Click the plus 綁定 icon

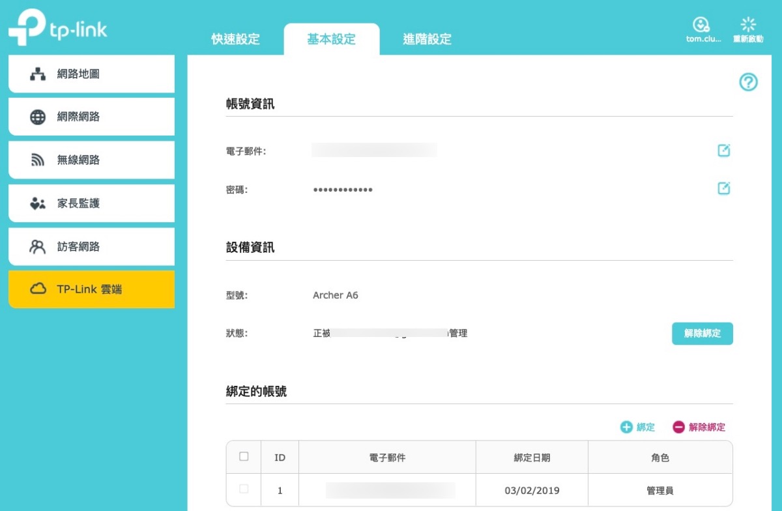(x=626, y=427)
